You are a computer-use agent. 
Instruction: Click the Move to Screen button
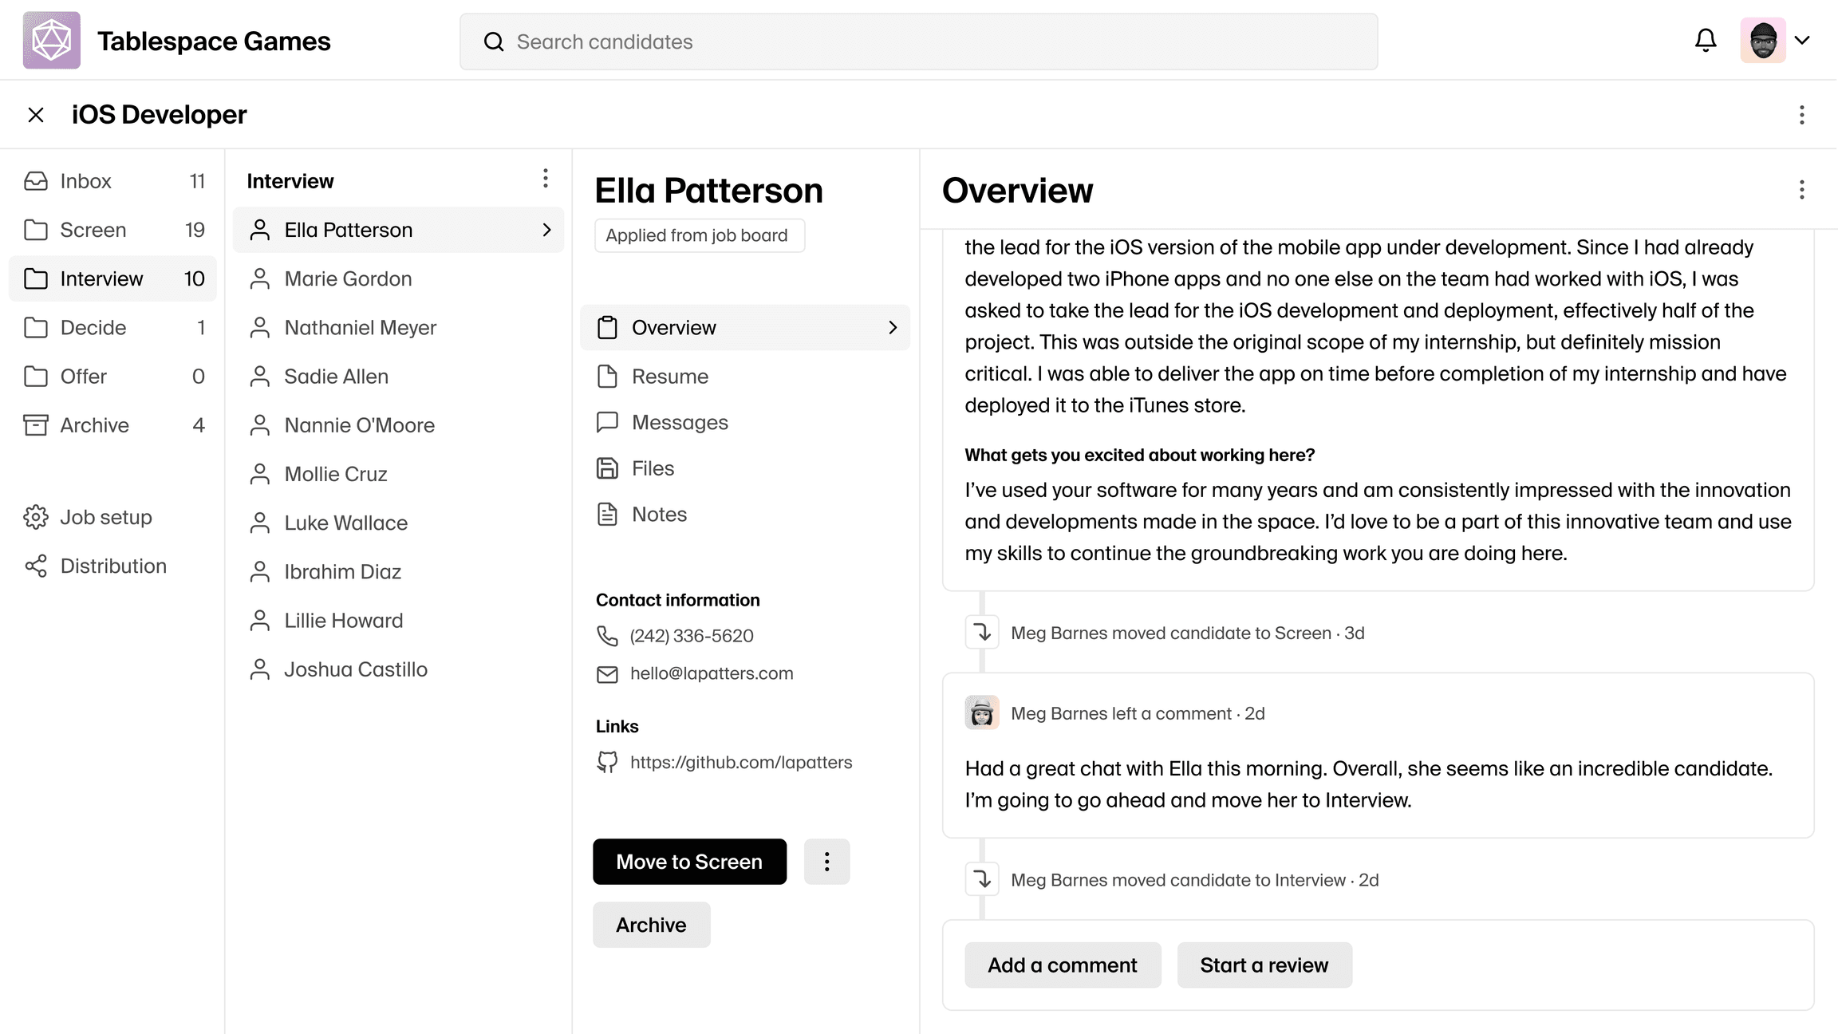pos(689,862)
